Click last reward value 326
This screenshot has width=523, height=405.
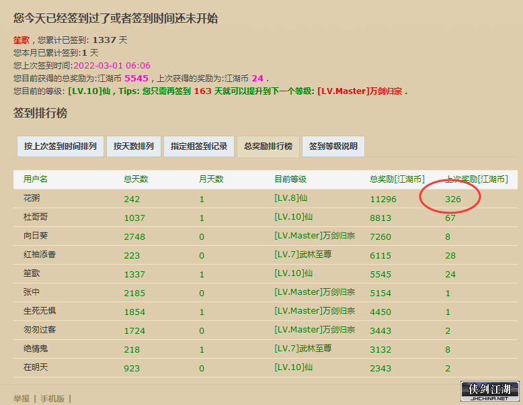click(x=453, y=199)
